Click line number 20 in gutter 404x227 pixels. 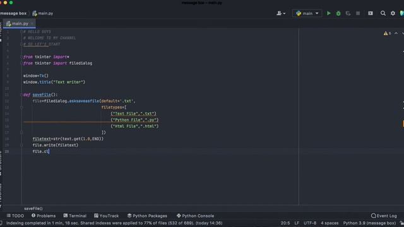click(7, 151)
